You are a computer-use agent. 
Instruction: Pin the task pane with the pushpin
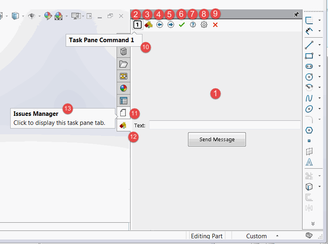(296, 14)
